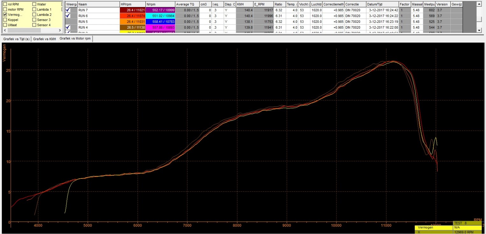Hide RUN 4 via its Weergave checkmark
This screenshot has width=486, height=234.
(x=68, y=27)
